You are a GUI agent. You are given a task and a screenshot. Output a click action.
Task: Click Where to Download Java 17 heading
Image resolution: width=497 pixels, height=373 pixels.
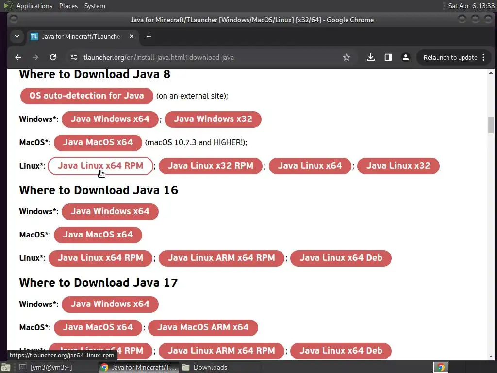coord(99,283)
